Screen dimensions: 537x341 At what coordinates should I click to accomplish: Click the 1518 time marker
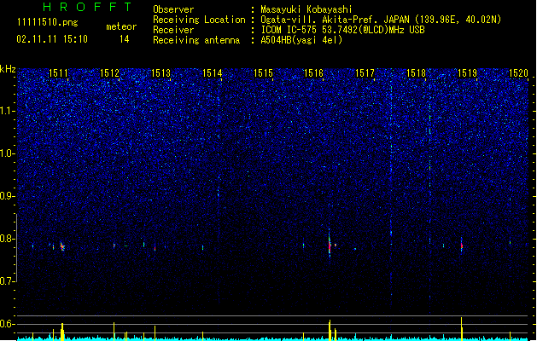[x=416, y=73]
